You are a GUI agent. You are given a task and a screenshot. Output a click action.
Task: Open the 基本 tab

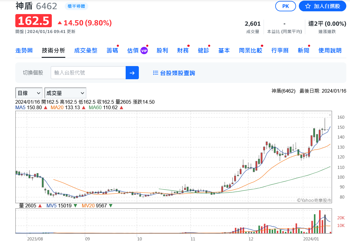click(224, 50)
